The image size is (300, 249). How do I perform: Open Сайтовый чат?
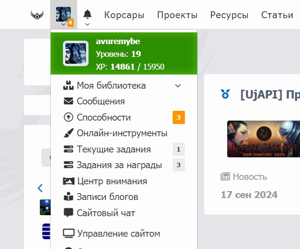pos(106,213)
